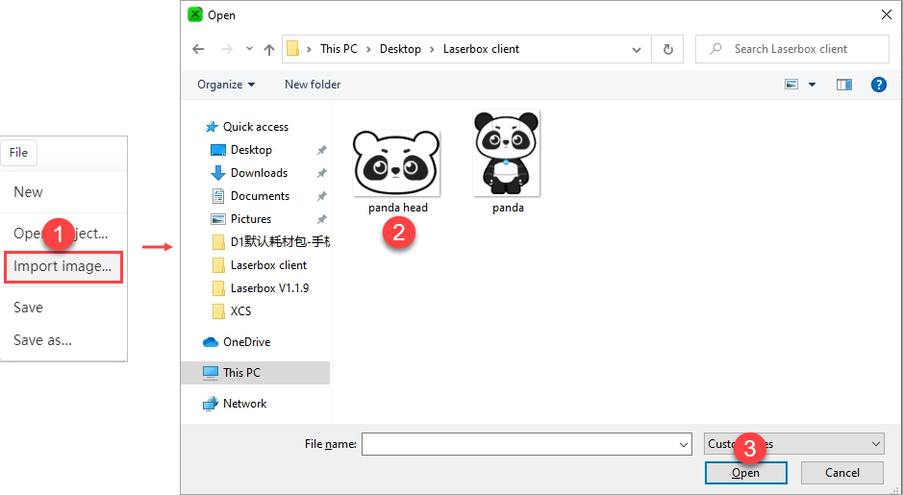
Task: Select Desktop in address breadcrumb
Action: [400, 49]
